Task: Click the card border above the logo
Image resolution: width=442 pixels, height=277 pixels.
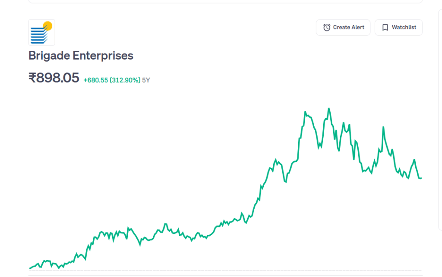Action: 224,3
